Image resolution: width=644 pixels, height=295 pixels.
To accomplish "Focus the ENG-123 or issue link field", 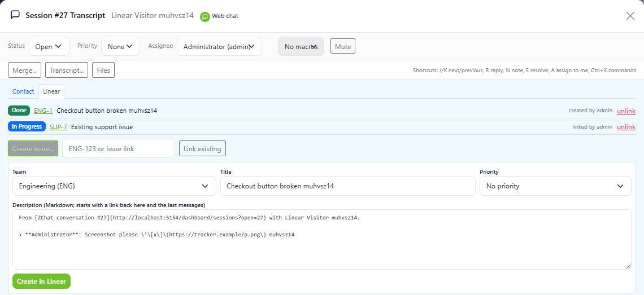I will 119,148.
